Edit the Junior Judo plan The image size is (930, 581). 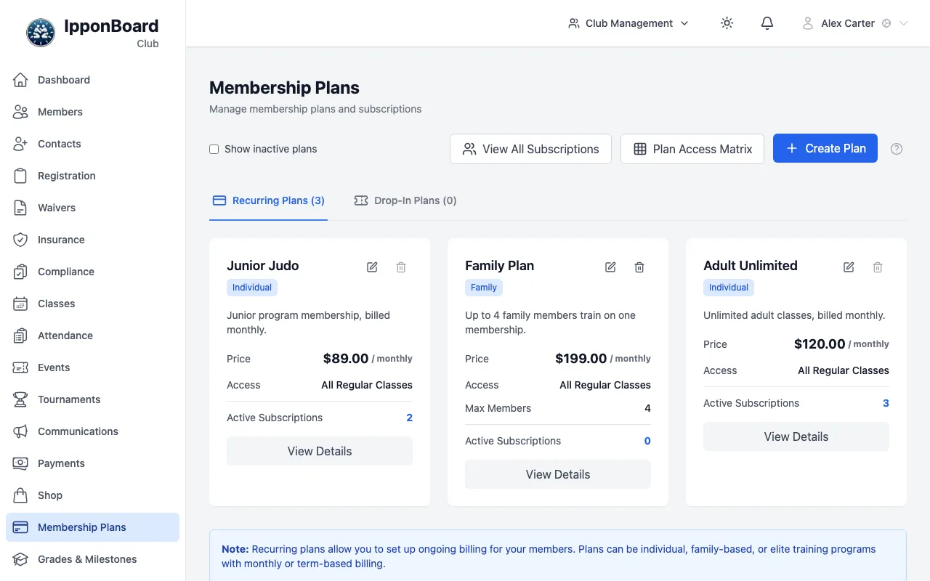372,267
